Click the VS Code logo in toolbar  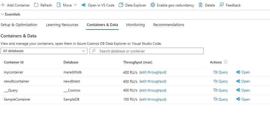[x=84, y=5]
